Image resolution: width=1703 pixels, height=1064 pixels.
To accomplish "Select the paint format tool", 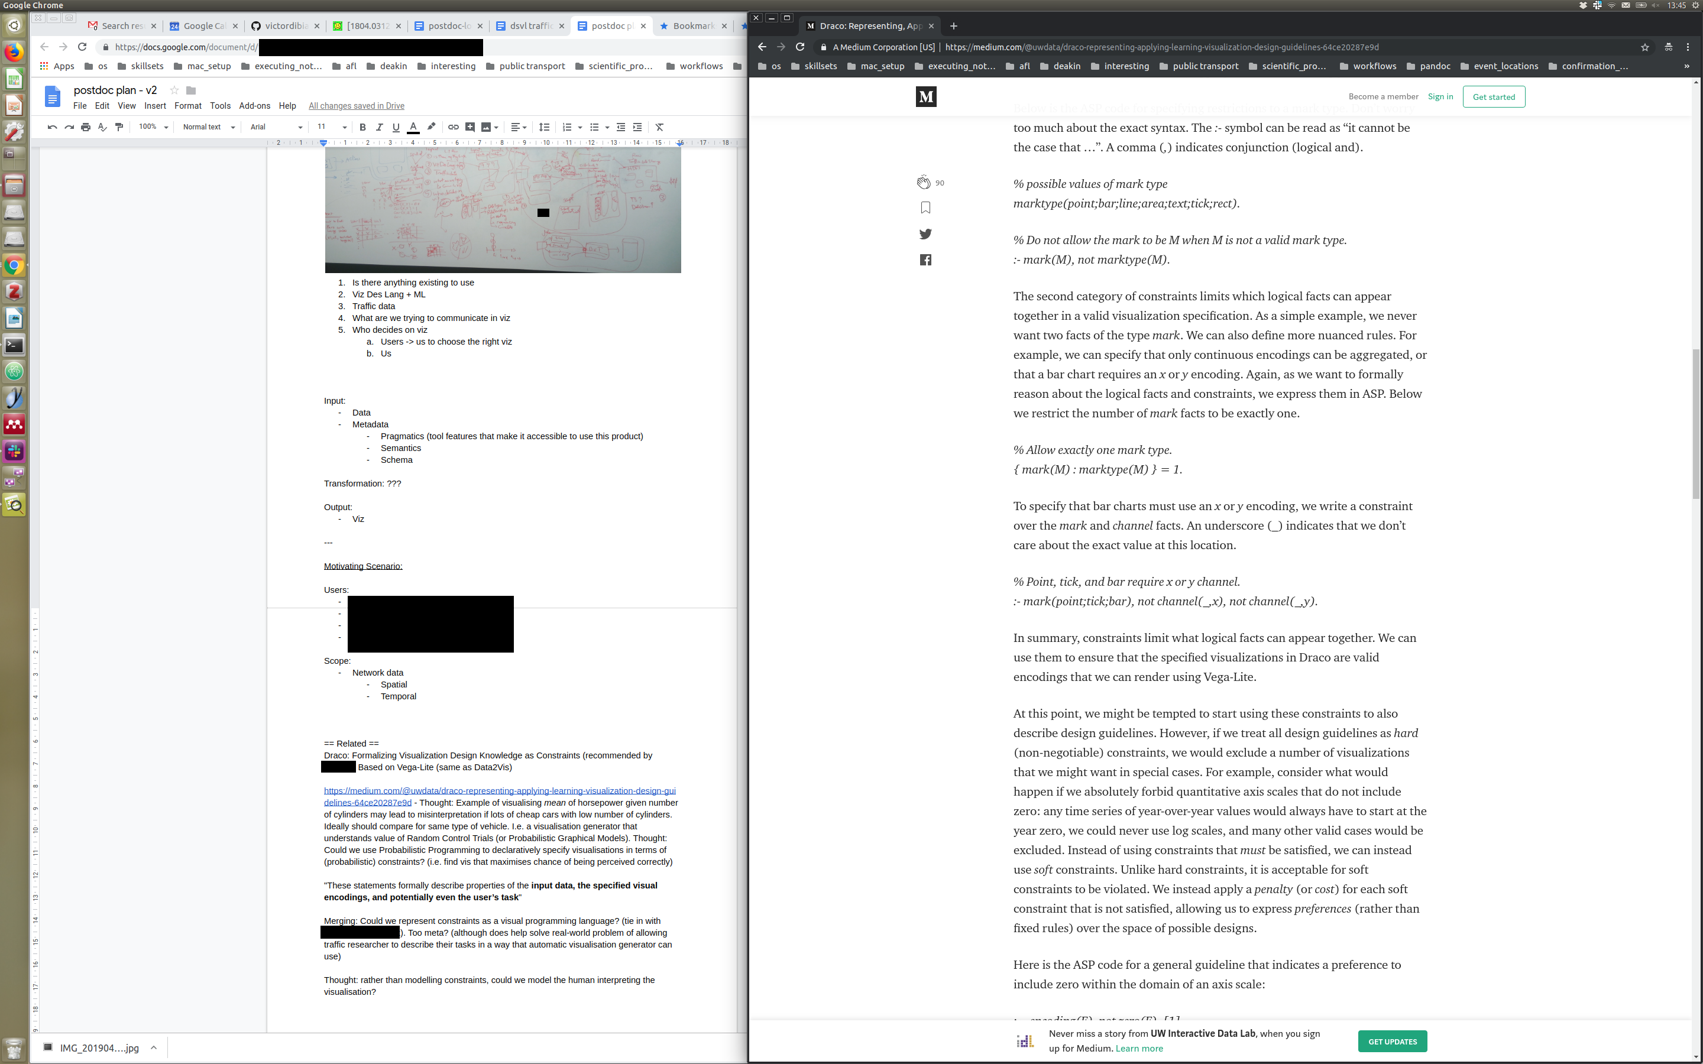I will 119,126.
